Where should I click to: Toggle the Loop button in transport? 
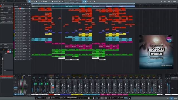(97, 98)
